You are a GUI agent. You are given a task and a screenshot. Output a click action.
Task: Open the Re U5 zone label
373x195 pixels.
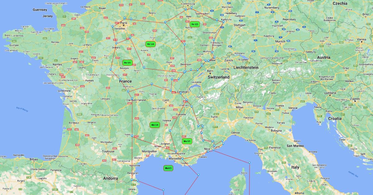[127, 63]
